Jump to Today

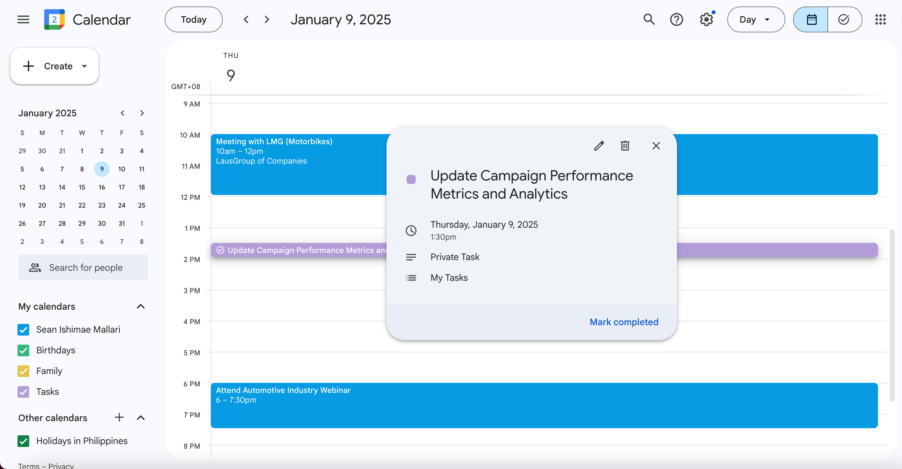193,19
